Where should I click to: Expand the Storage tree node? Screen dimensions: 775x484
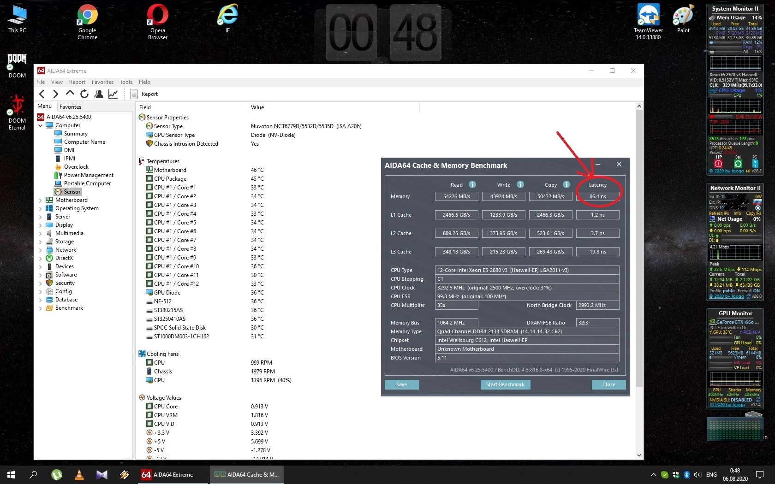click(x=40, y=242)
